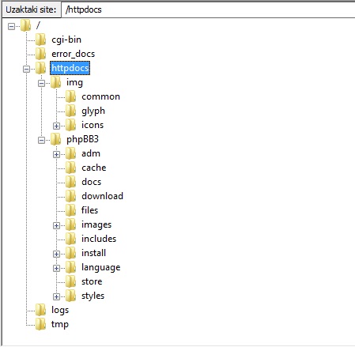Image resolution: width=355 pixels, height=347 pixels.
Task: Expand the adm folder node
Action: point(56,154)
